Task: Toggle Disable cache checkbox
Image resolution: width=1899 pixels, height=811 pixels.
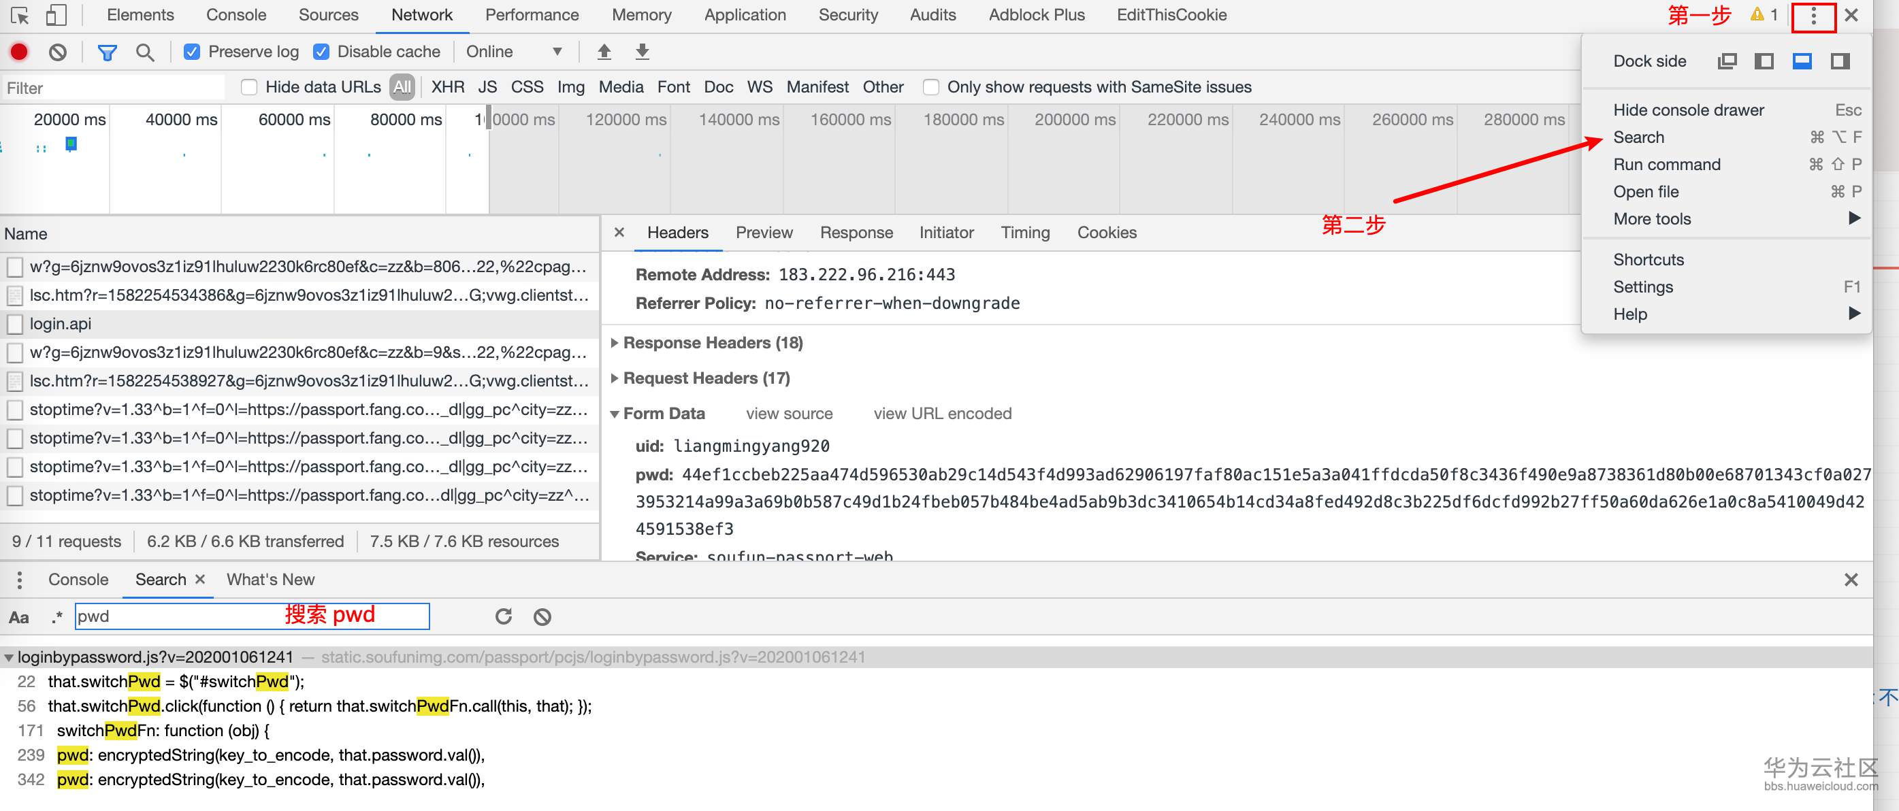Action: tap(321, 52)
